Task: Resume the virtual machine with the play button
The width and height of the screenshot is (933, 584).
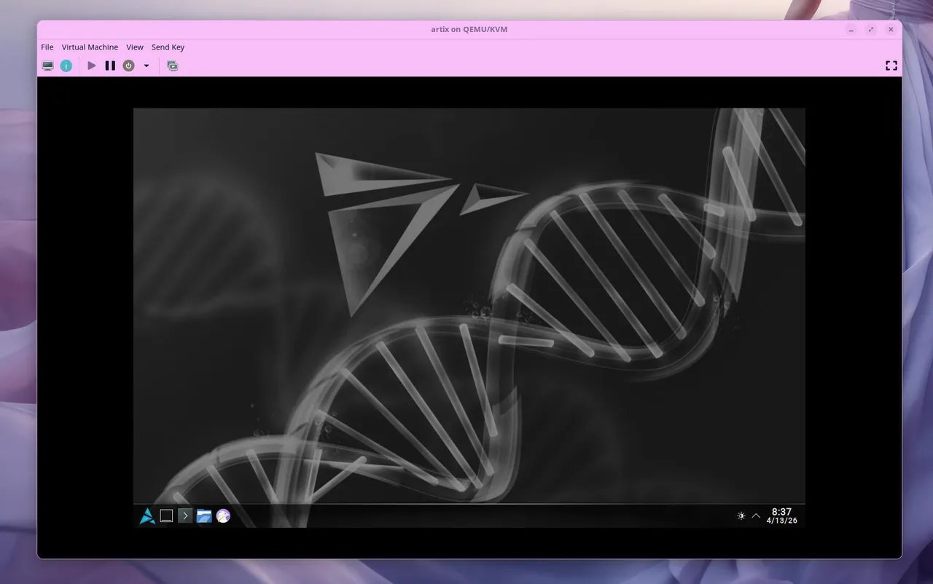Action: [x=91, y=66]
